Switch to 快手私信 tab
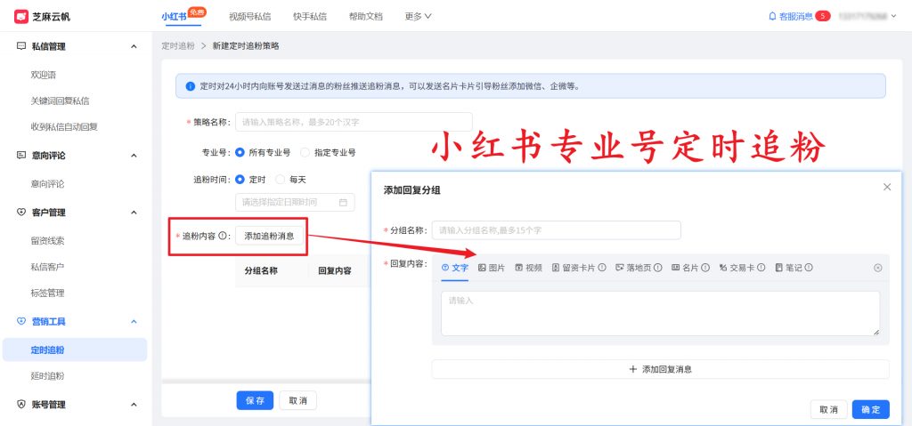The image size is (912, 426). coord(310,16)
